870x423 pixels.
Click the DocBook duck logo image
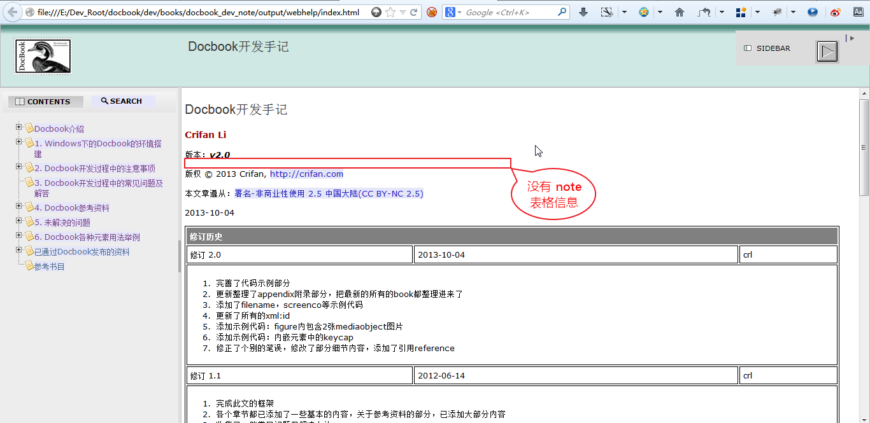(x=43, y=57)
